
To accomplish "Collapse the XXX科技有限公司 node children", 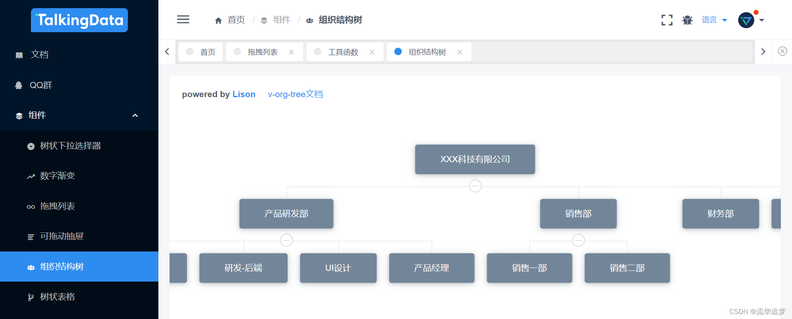I will [x=475, y=186].
